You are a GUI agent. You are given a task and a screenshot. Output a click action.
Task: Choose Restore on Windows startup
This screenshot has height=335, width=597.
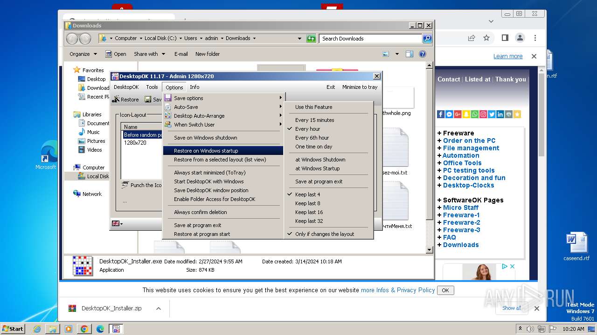point(223,151)
